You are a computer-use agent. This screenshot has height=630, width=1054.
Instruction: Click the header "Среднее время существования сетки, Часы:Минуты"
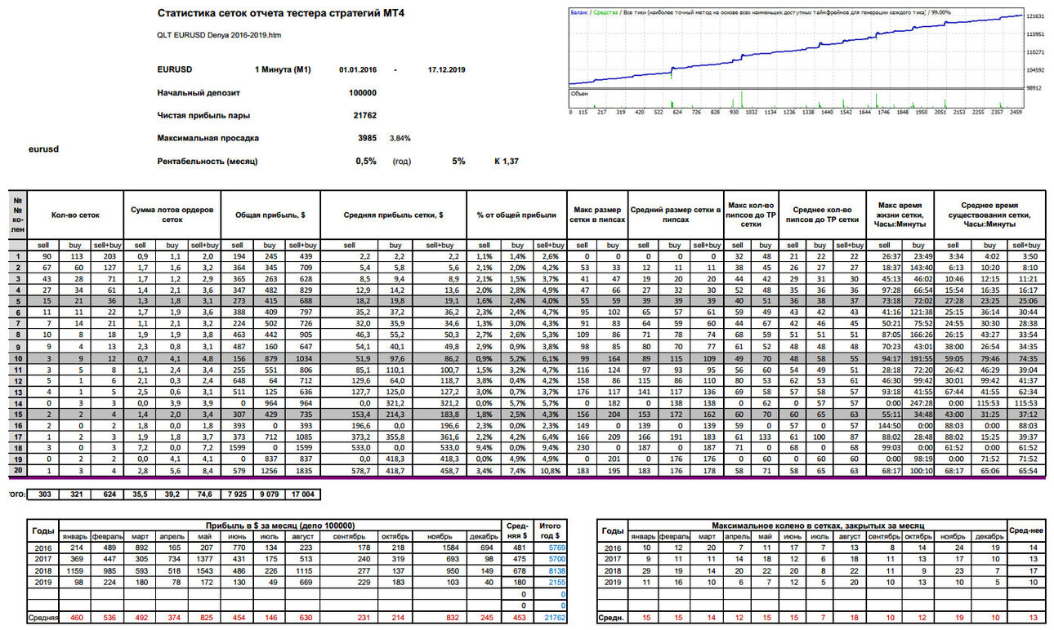tap(989, 215)
